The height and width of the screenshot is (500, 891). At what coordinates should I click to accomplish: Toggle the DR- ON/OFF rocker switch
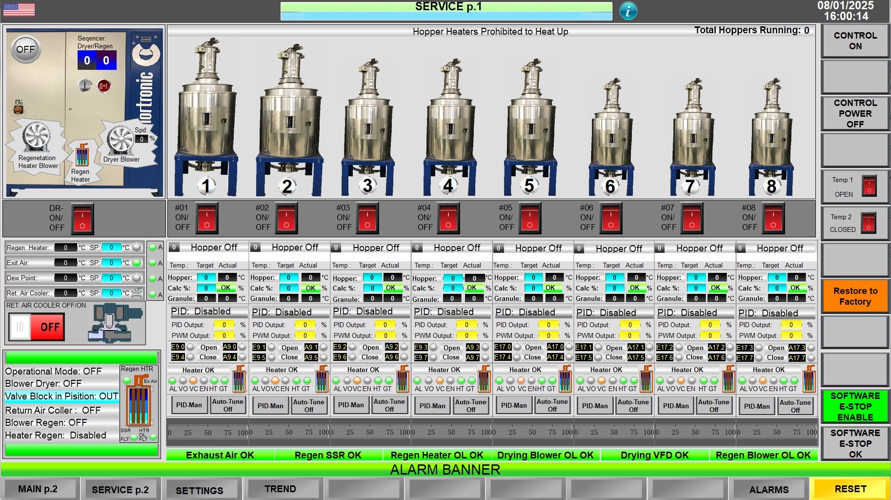click(x=82, y=219)
